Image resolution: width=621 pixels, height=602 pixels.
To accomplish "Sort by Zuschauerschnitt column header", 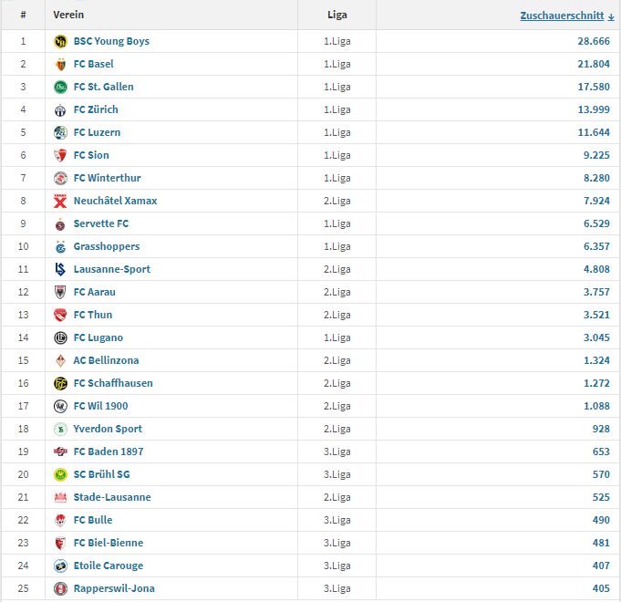I will (562, 16).
